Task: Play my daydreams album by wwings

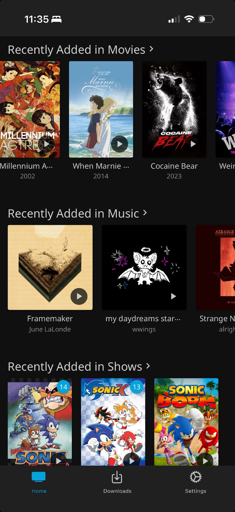Action: [173, 296]
